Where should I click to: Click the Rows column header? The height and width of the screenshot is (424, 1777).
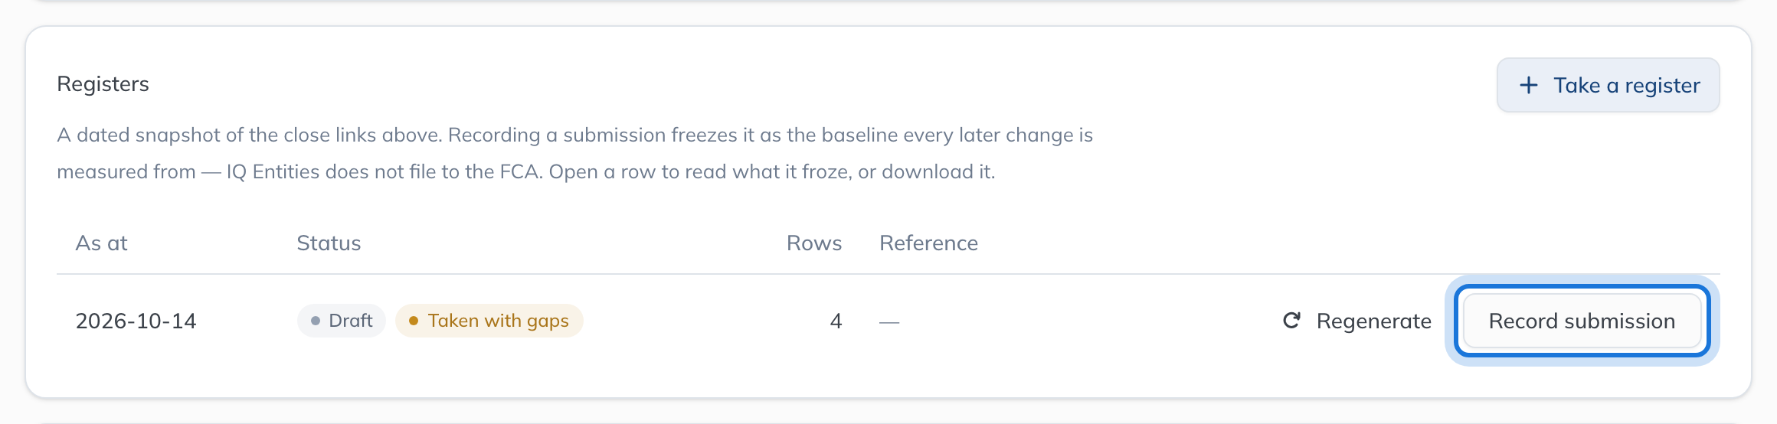[x=814, y=243]
